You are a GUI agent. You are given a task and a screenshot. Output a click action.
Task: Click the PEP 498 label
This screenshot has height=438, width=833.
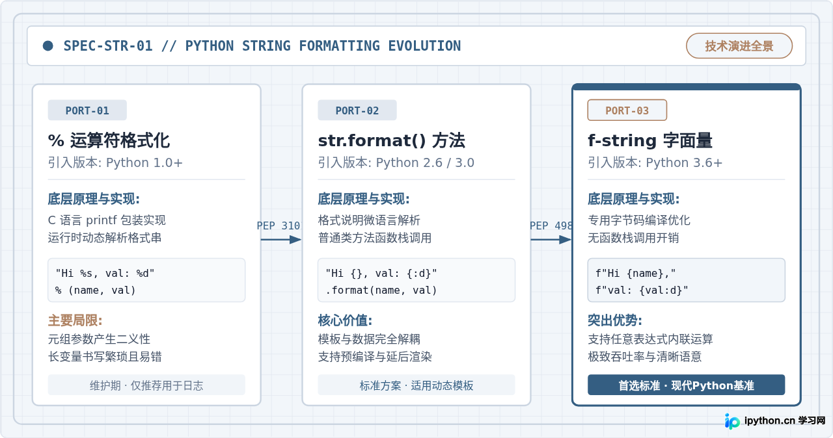point(551,225)
